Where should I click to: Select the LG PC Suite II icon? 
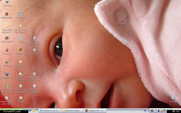tap(7, 38)
